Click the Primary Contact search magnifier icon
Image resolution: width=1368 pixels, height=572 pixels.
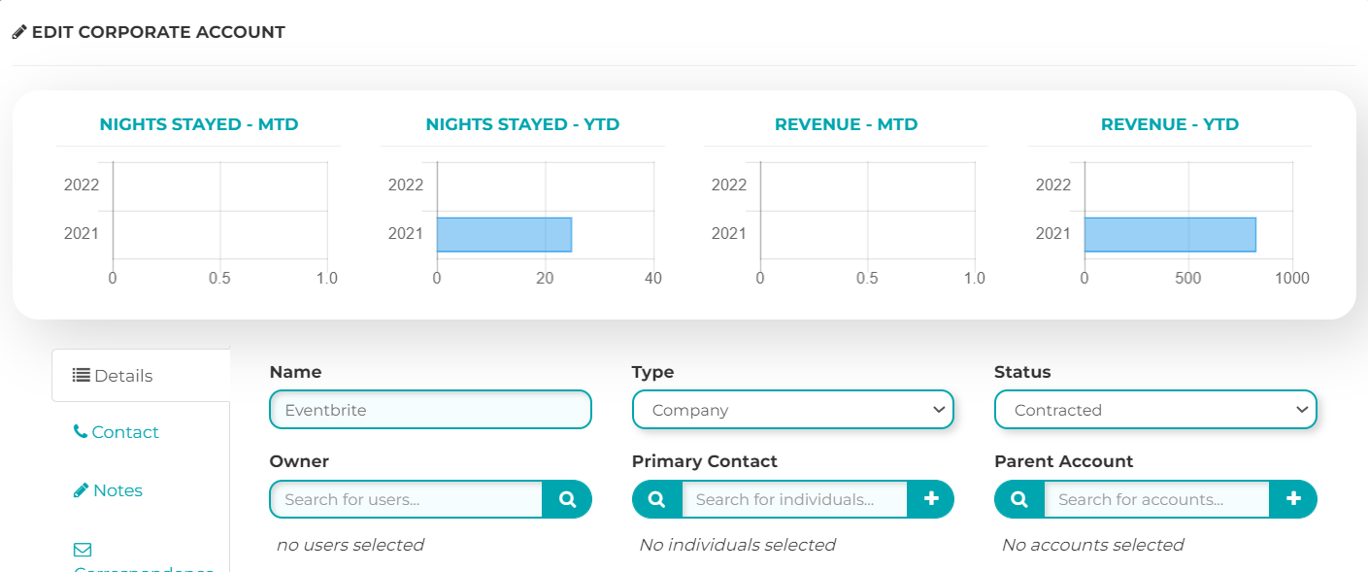tap(657, 499)
